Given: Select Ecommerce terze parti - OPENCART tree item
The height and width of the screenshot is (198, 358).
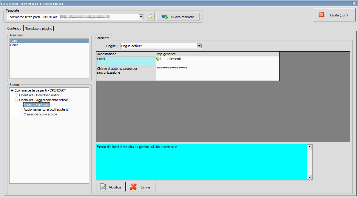Looking at the screenshot, I should click(x=40, y=90).
